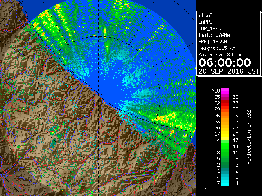Click the radar site at the crosshair center

pyautogui.click(x=99, y=98)
